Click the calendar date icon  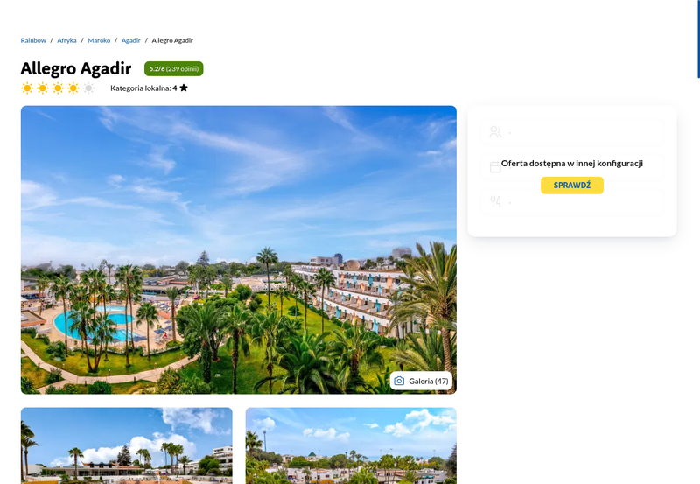click(x=495, y=167)
